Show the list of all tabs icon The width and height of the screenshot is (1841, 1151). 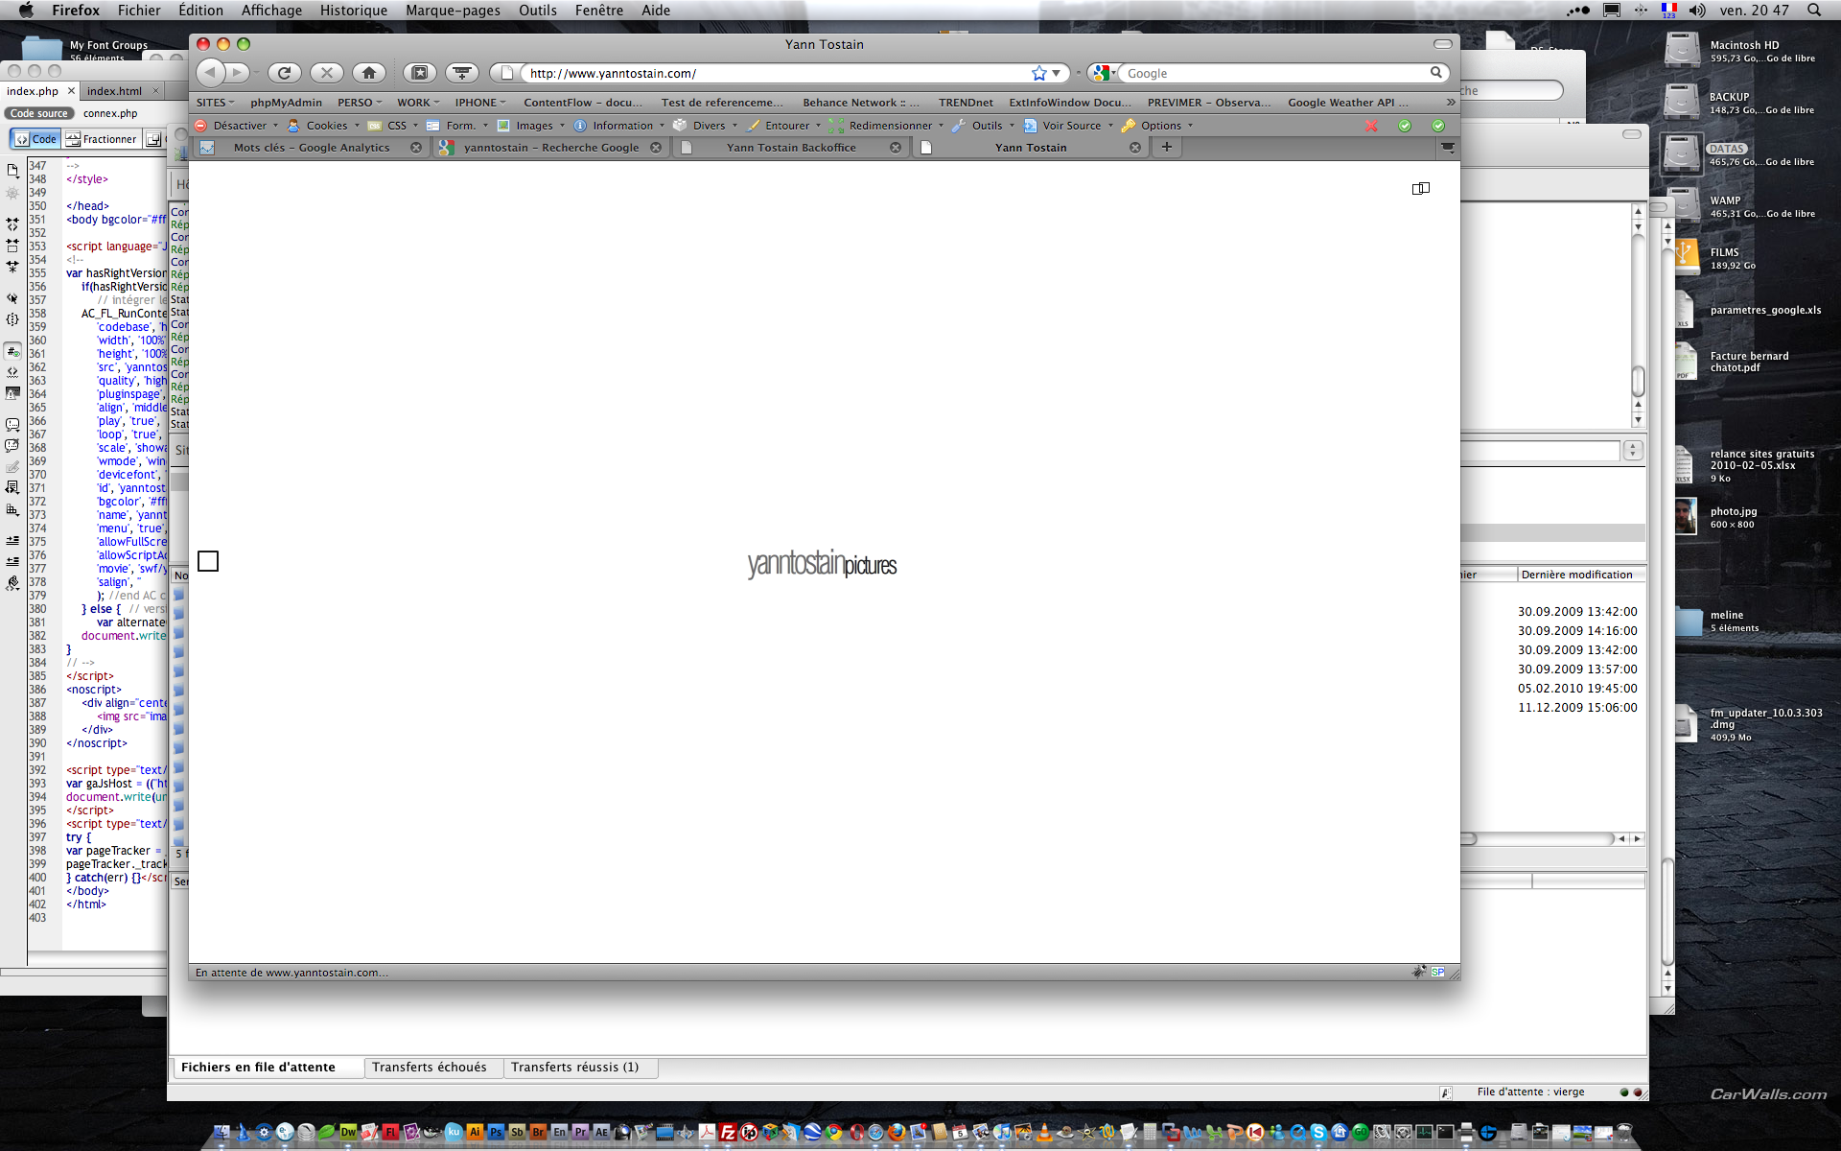(1448, 147)
